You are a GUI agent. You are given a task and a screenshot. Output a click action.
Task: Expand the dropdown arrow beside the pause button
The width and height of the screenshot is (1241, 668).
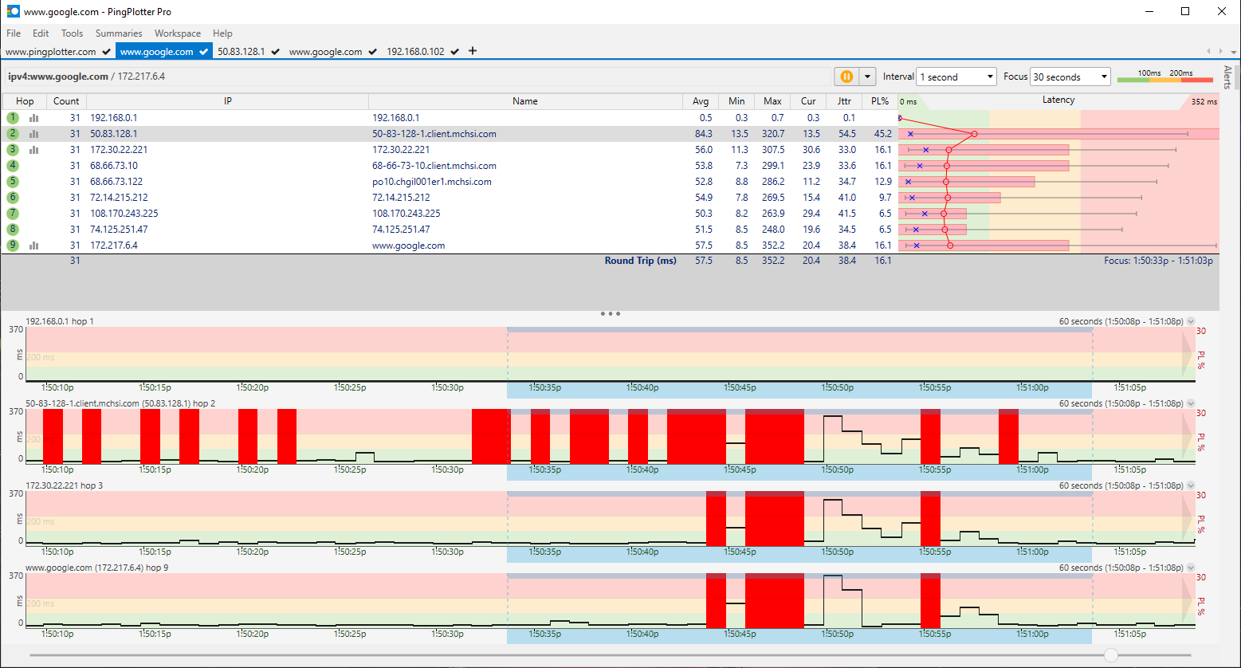point(866,77)
